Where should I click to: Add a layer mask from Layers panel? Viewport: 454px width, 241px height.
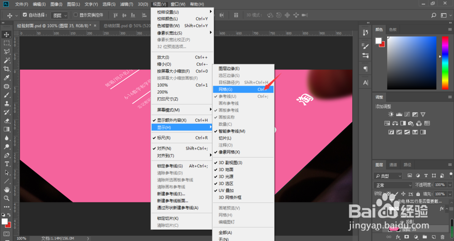(x=407, y=237)
